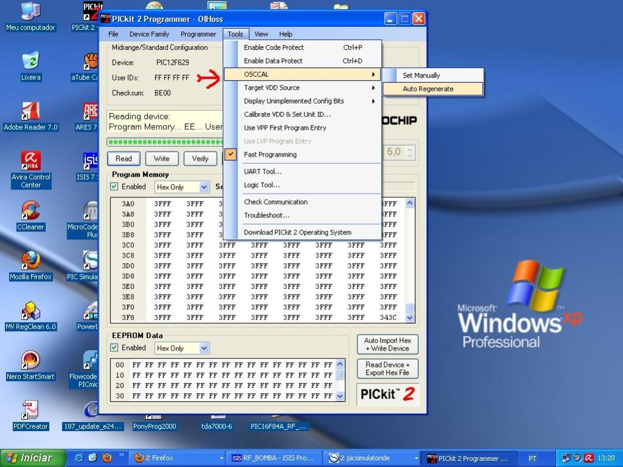Choose Calibrate VDD & Set Unit ID
This screenshot has height=467, width=623.
coord(302,114)
